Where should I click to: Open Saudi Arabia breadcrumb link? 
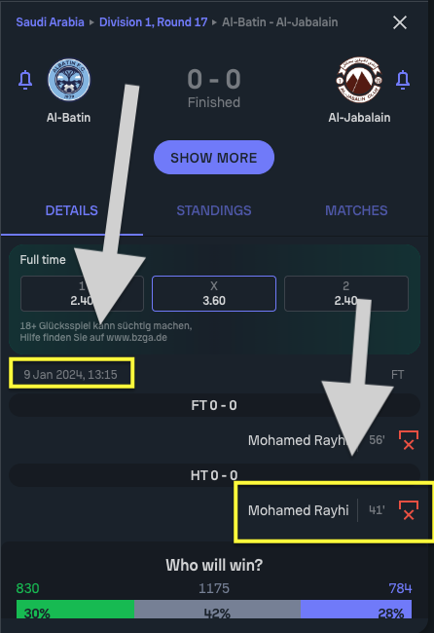pyautogui.click(x=50, y=21)
